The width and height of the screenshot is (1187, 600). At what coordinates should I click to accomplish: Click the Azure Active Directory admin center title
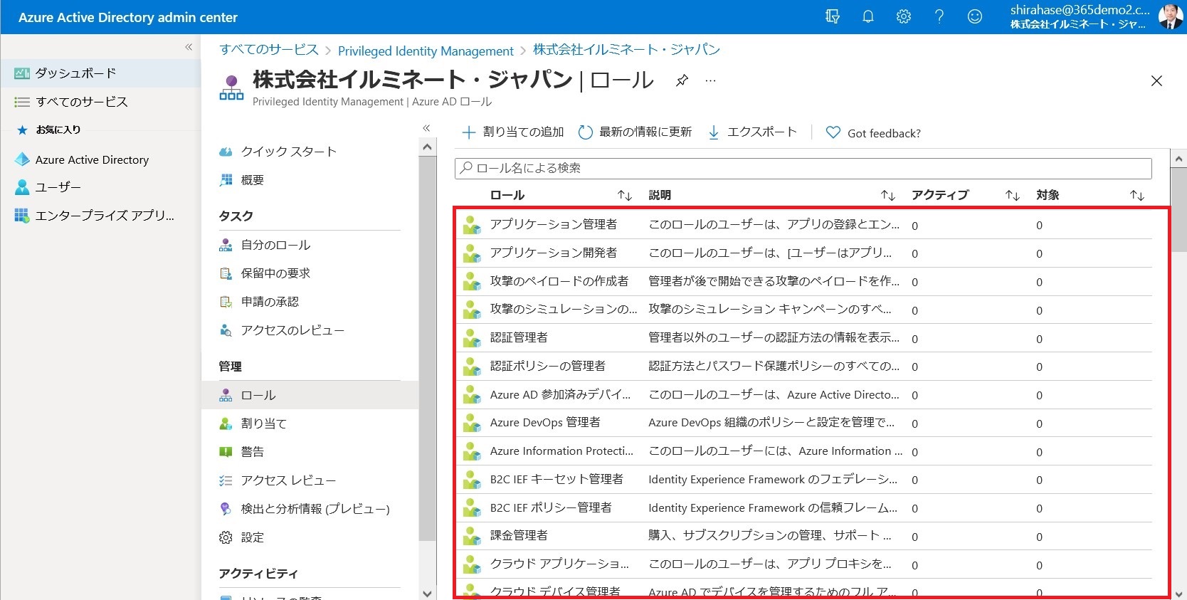click(x=128, y=17)
